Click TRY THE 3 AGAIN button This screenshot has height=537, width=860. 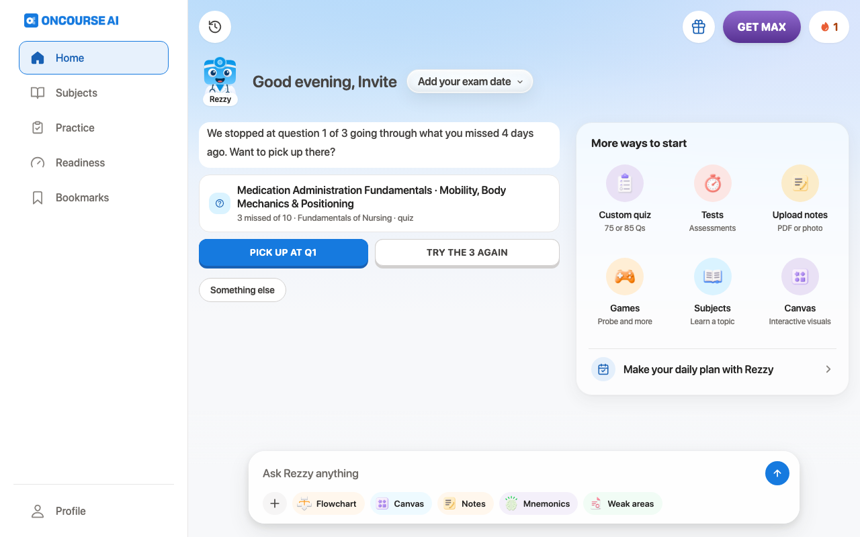pyautogui.click(x=467, y=253)
